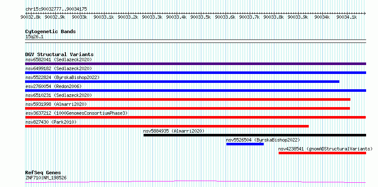Click the 90033.2k ruler label
378x187 pixels.
tap(128, 17)
